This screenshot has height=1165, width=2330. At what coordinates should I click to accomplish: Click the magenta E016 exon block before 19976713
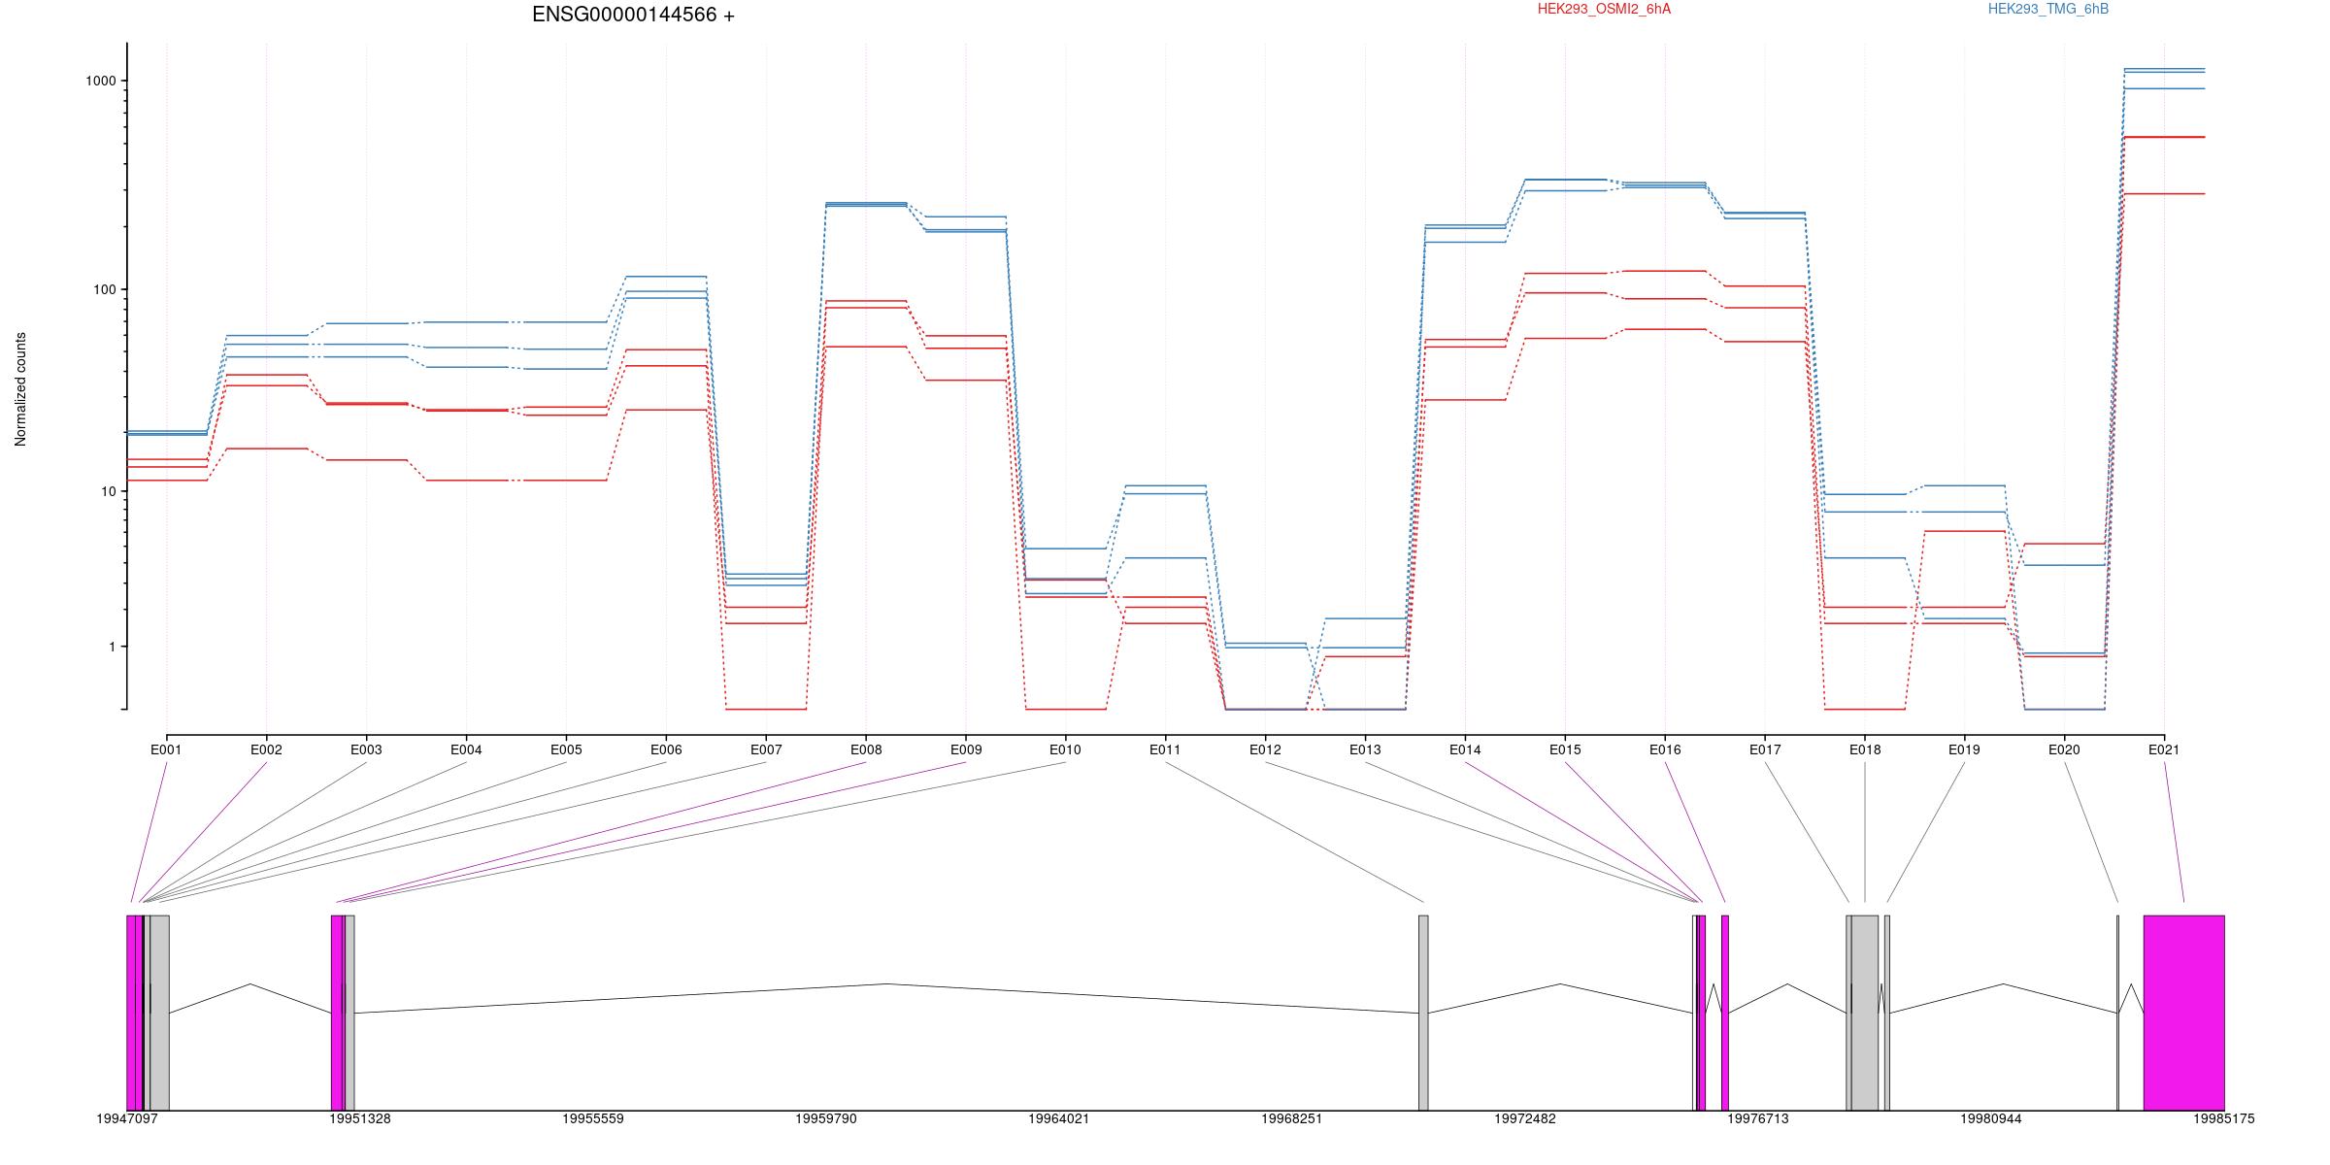tap(1725, 1013)
